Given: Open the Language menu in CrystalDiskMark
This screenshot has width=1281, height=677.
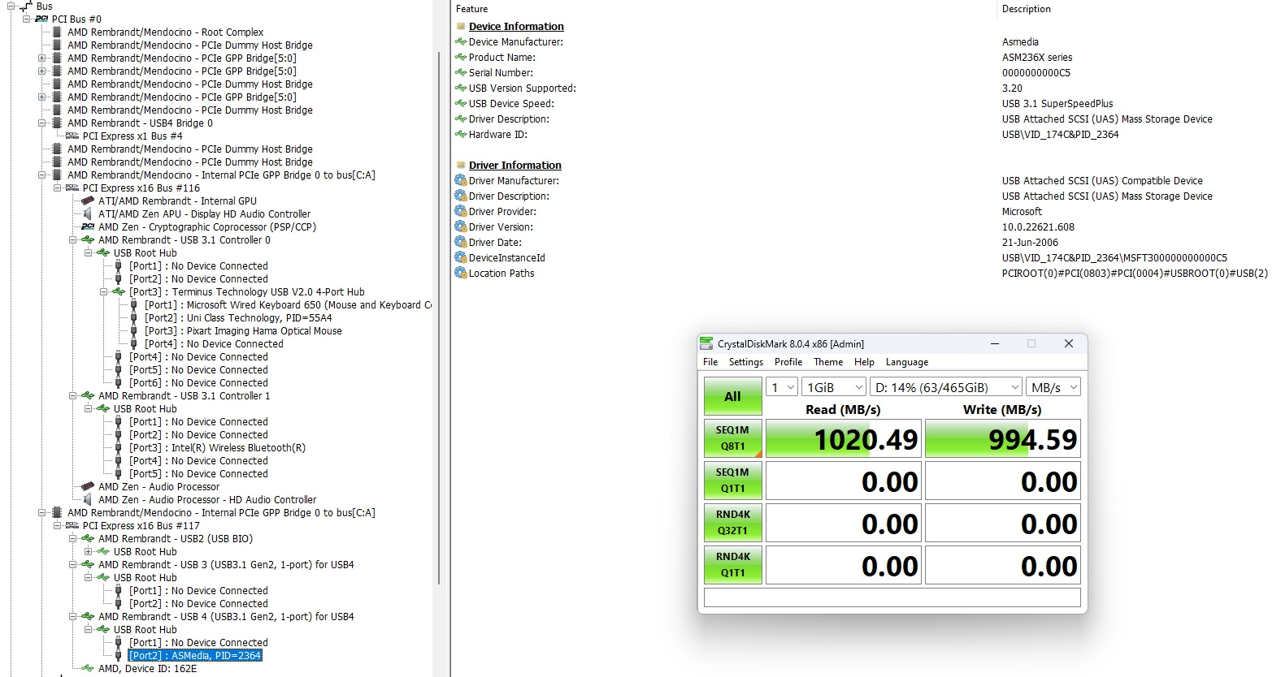Looking at the screenshot, I should [x=907, y=362].
